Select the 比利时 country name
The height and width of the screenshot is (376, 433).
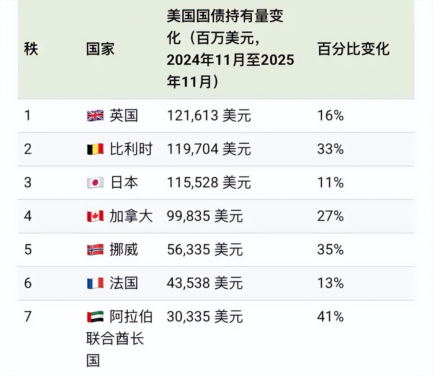pyautogui.click(x=131, y=149)
